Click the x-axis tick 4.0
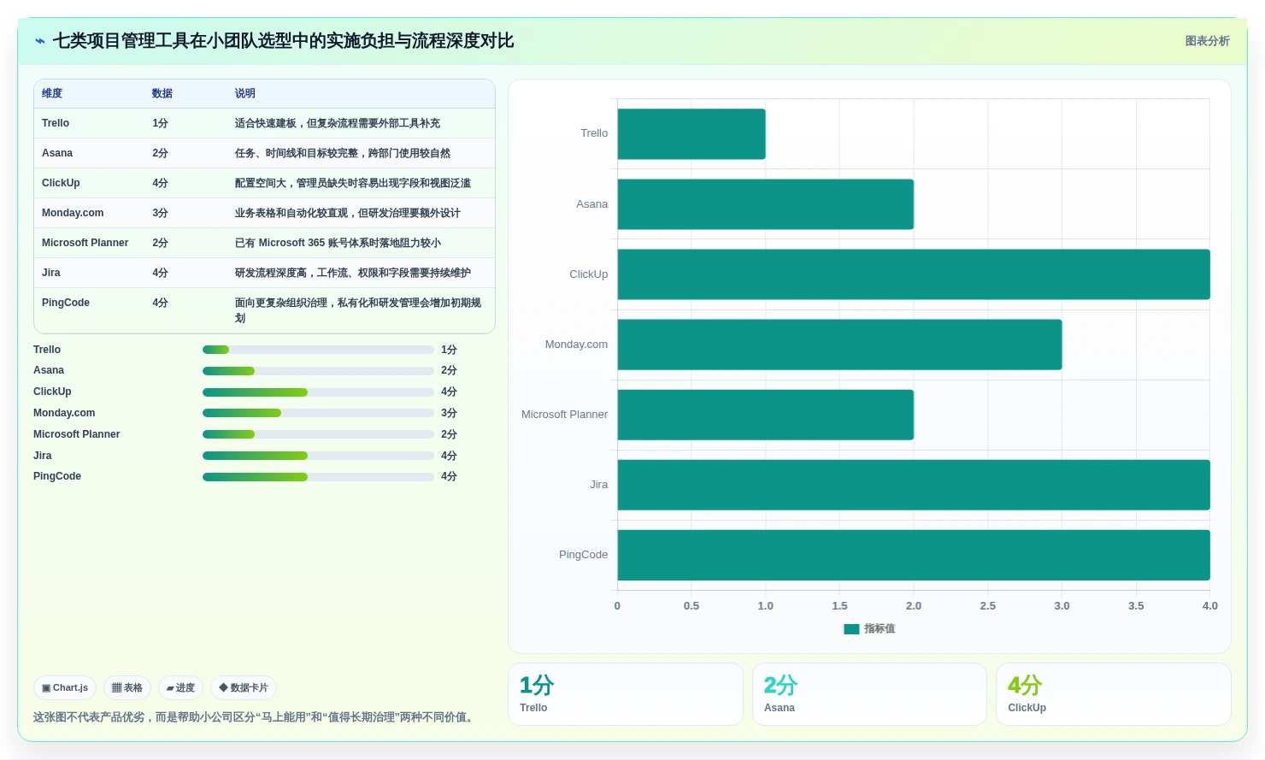The width and height of the screenshot is (1265, 760). pyautogui.click(x=1210, y=605)
